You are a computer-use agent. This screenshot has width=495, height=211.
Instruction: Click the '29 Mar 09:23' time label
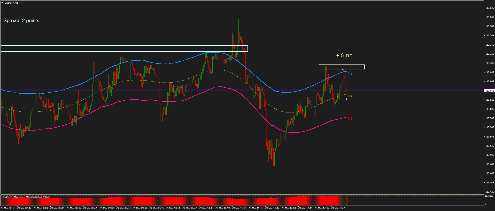click(123, 208)
